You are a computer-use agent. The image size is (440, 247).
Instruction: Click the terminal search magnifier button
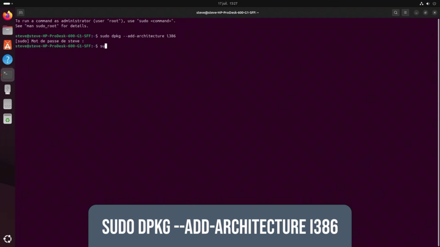coord(395,12)
